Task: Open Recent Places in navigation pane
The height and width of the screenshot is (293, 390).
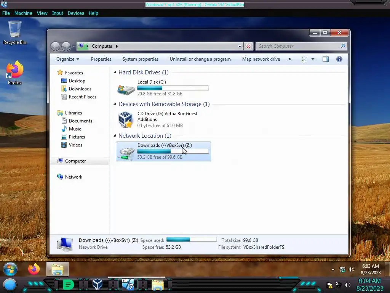Action: pyautogui.click(x=82, y=97)
